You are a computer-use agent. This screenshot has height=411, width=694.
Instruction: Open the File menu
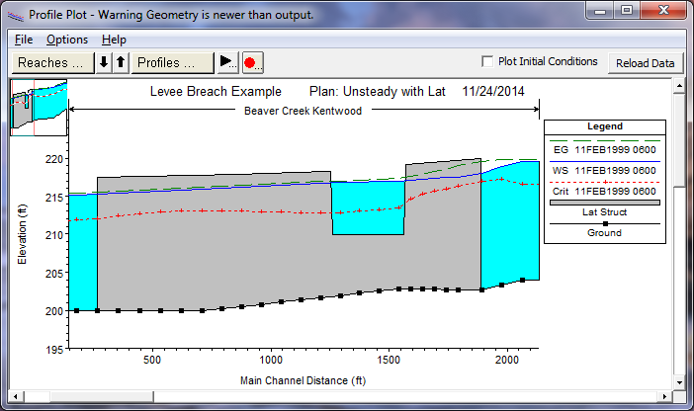pos(24,40)
